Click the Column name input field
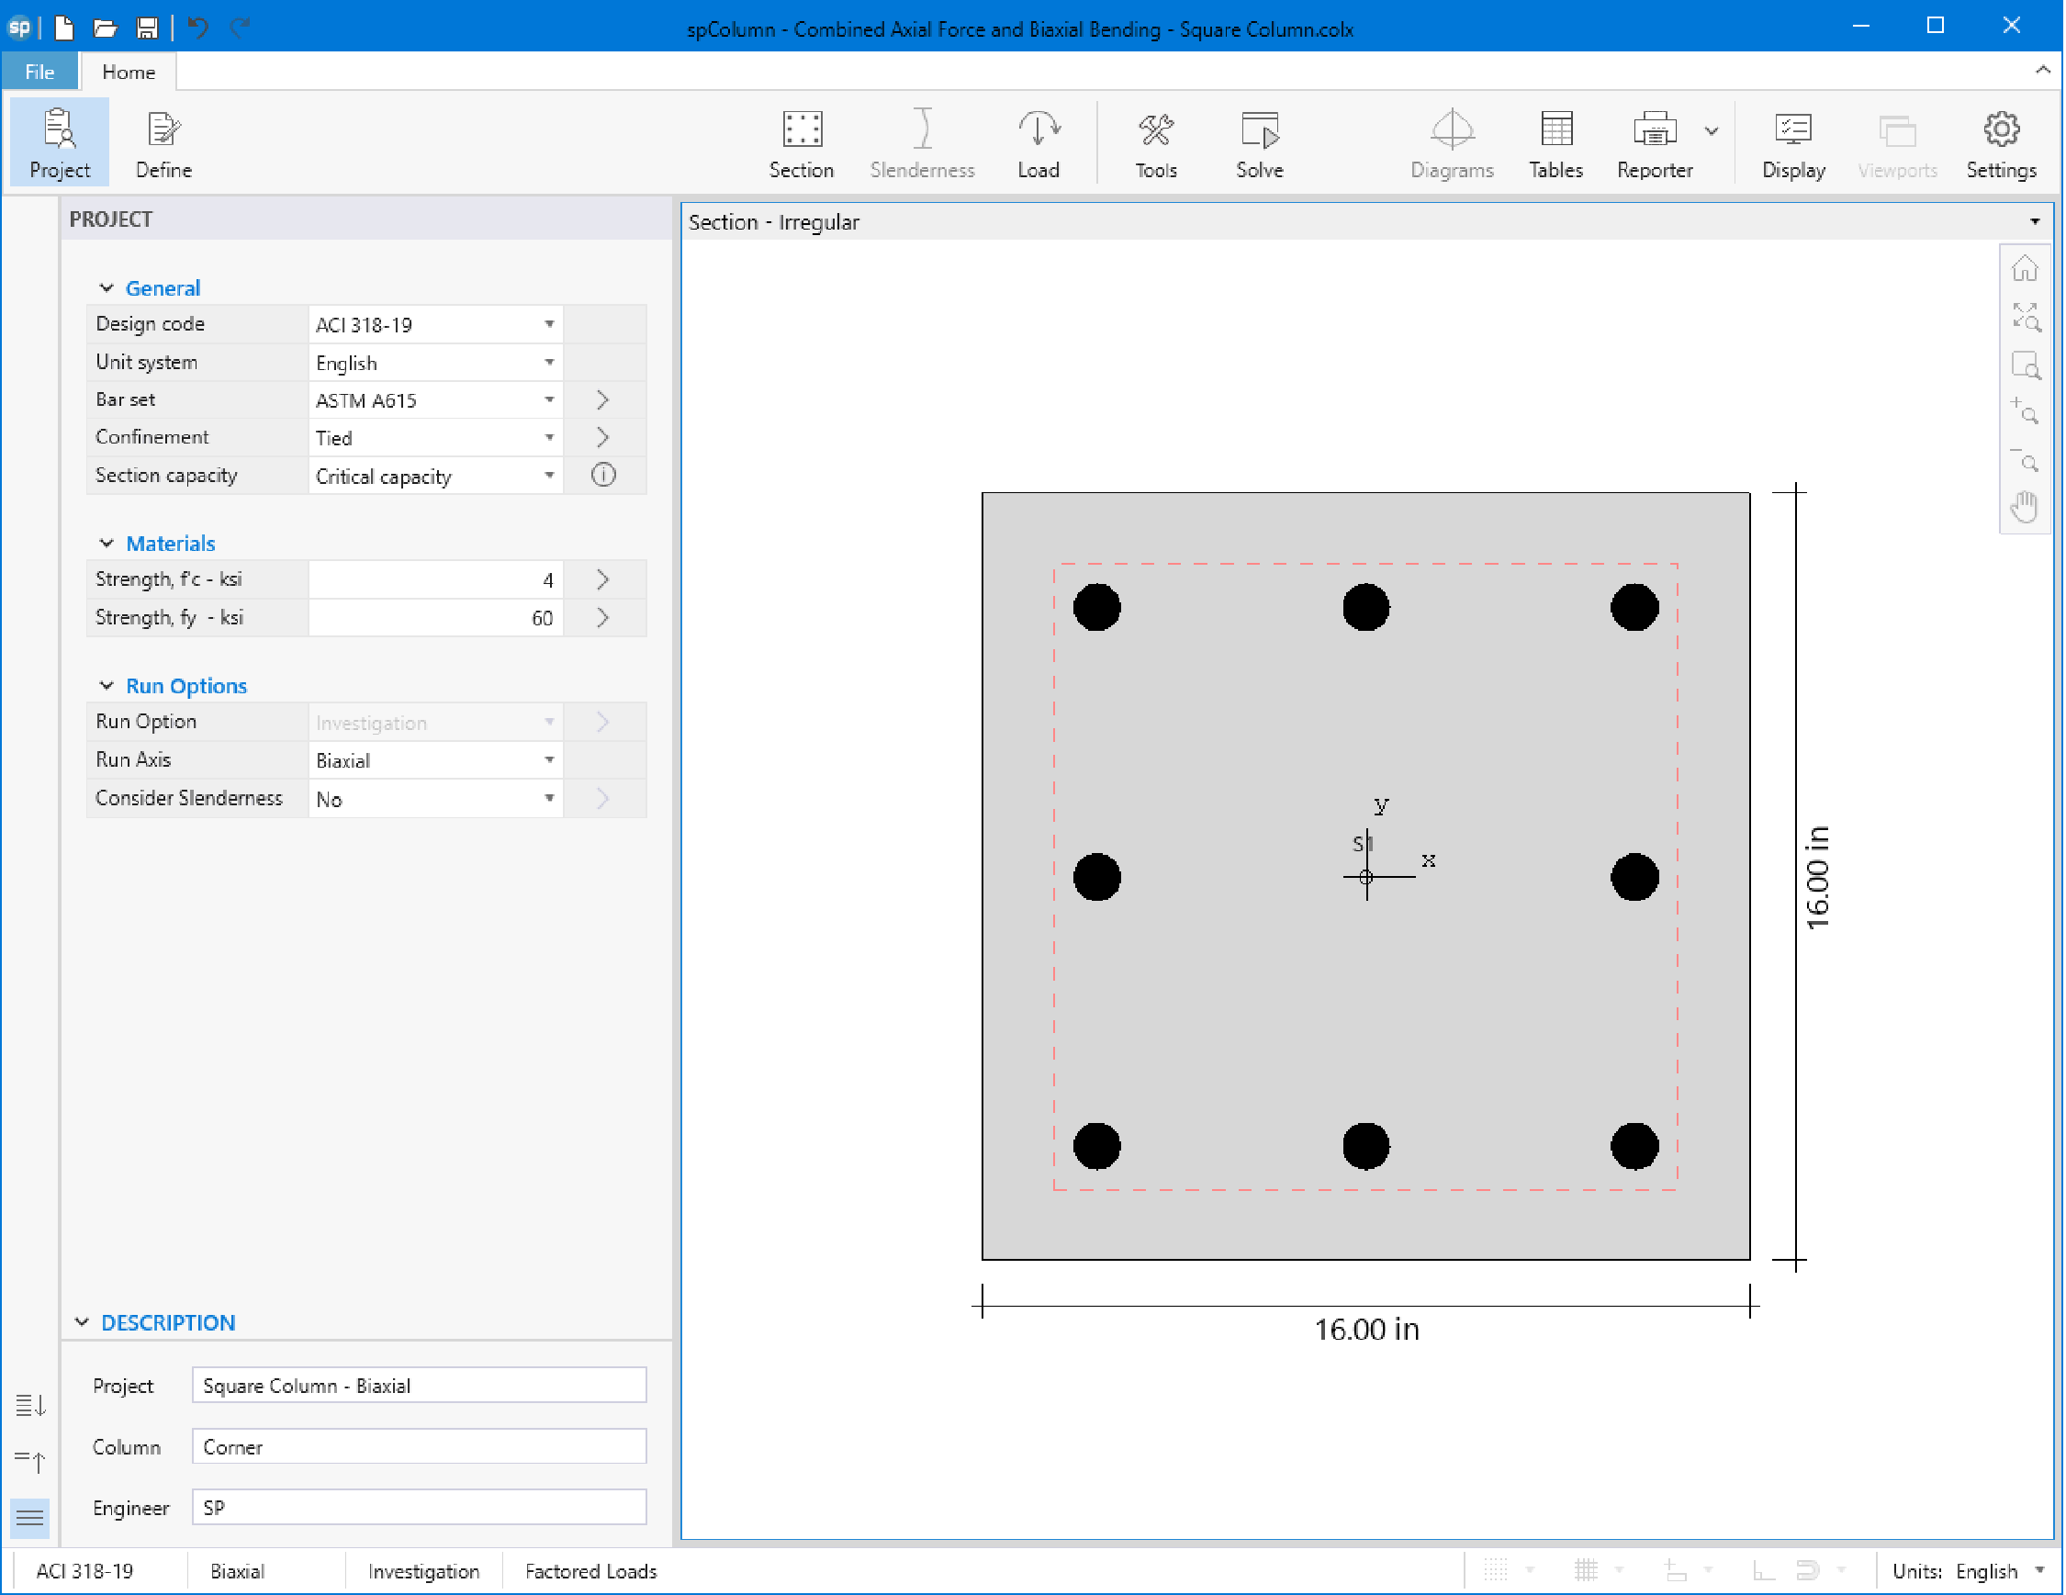 coord(419,1446)
